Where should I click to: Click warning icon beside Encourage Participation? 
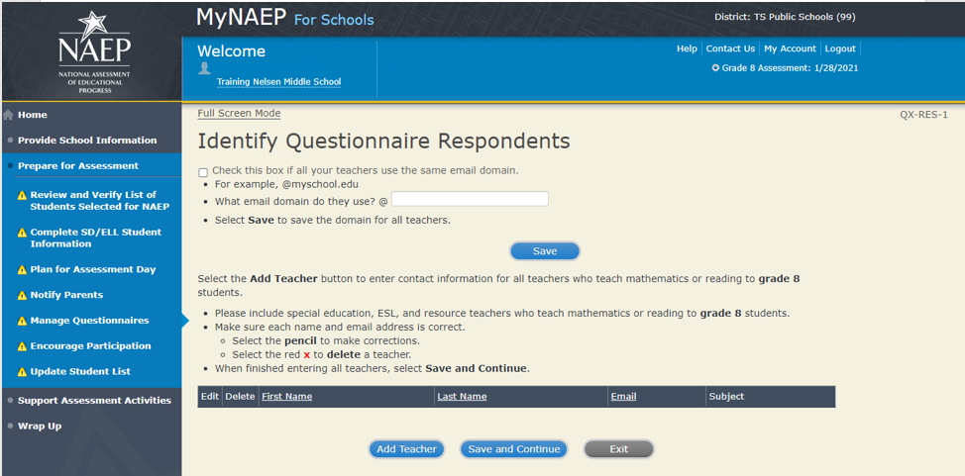pos(22,346)
